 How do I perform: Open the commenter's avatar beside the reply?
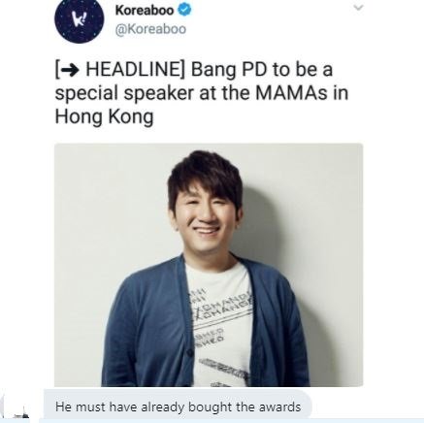pos(17,410)
